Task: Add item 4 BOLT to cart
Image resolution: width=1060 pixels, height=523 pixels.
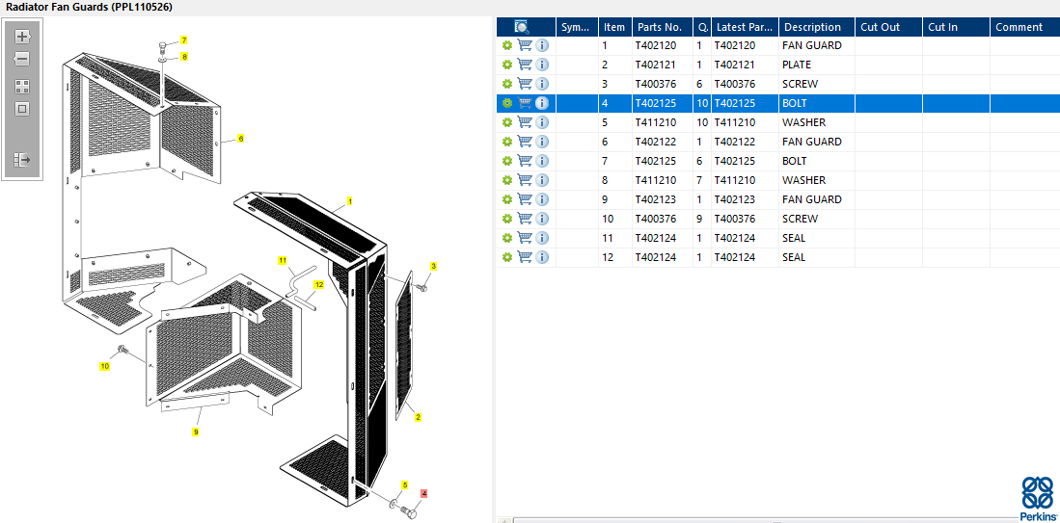Action: [525, 103]
